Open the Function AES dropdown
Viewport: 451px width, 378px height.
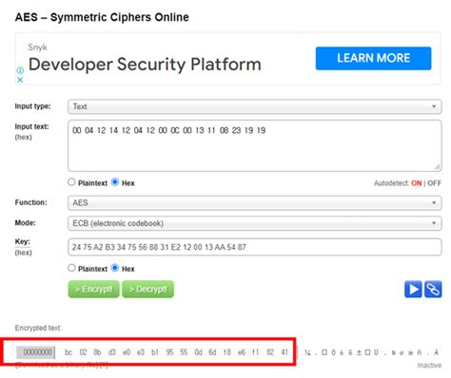255,202
